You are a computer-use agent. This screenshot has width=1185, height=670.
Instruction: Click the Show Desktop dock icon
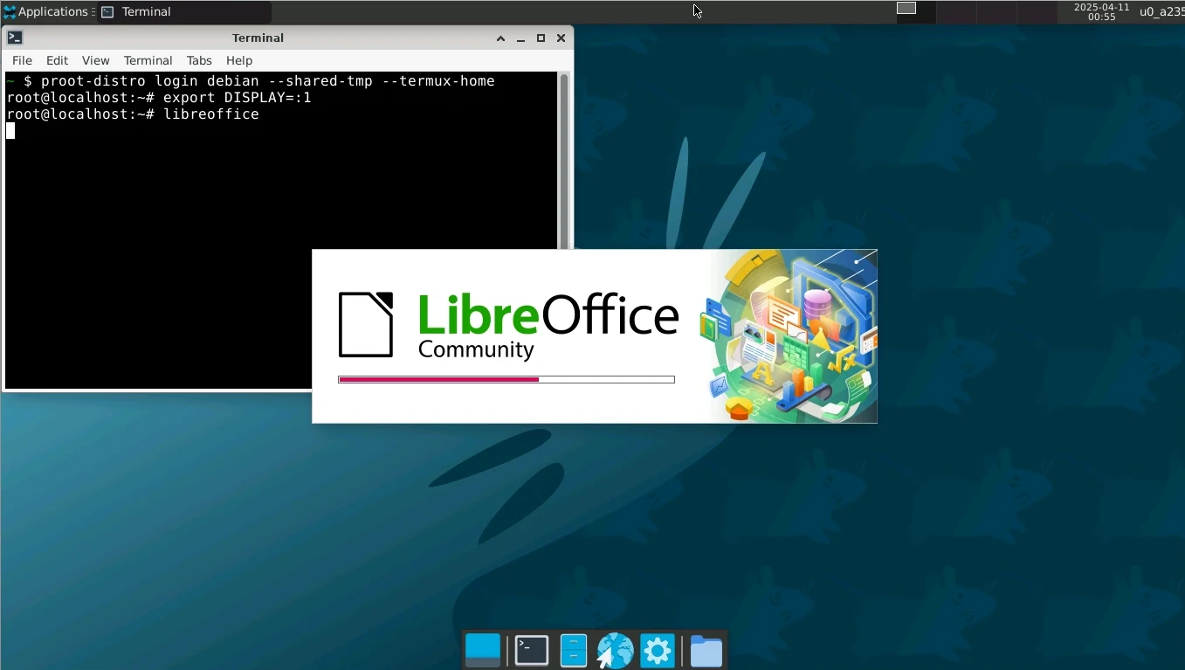[x=483, y=651]
